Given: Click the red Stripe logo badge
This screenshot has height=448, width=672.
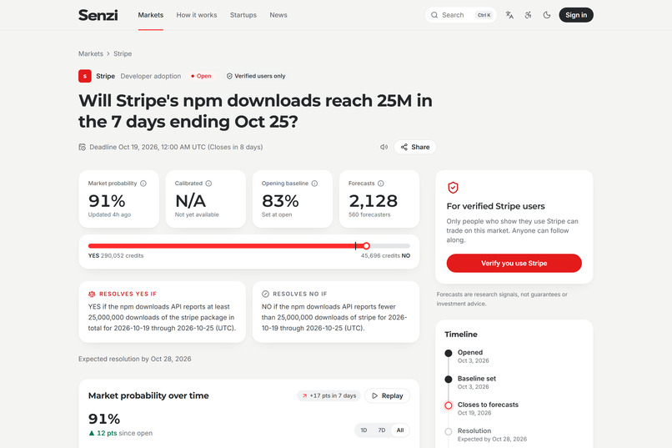Looking at the screenshot, I should pos(85,76).
